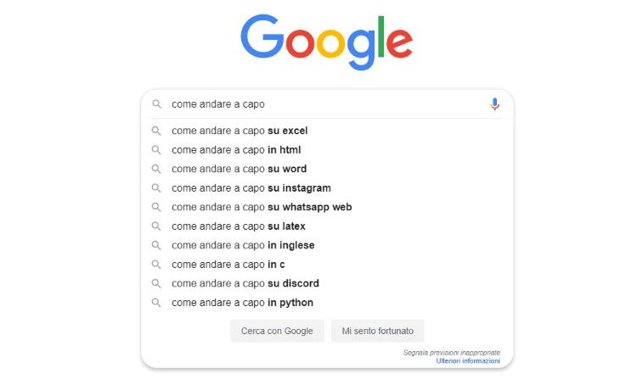This screenshot has height=385, width=637.
Task: Click the 'Cerca con Google' button
Action: pyautogui.click(x=277, y=331)
